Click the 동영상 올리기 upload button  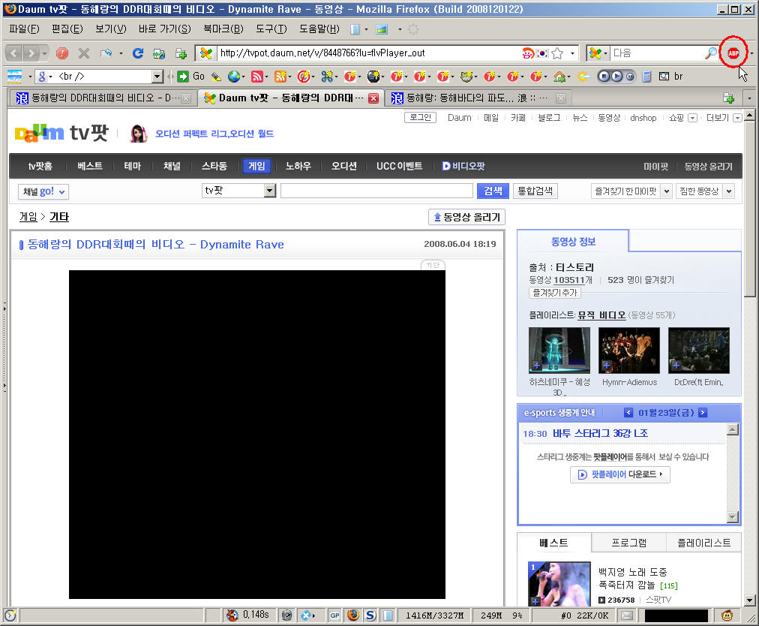click(466, 217)
